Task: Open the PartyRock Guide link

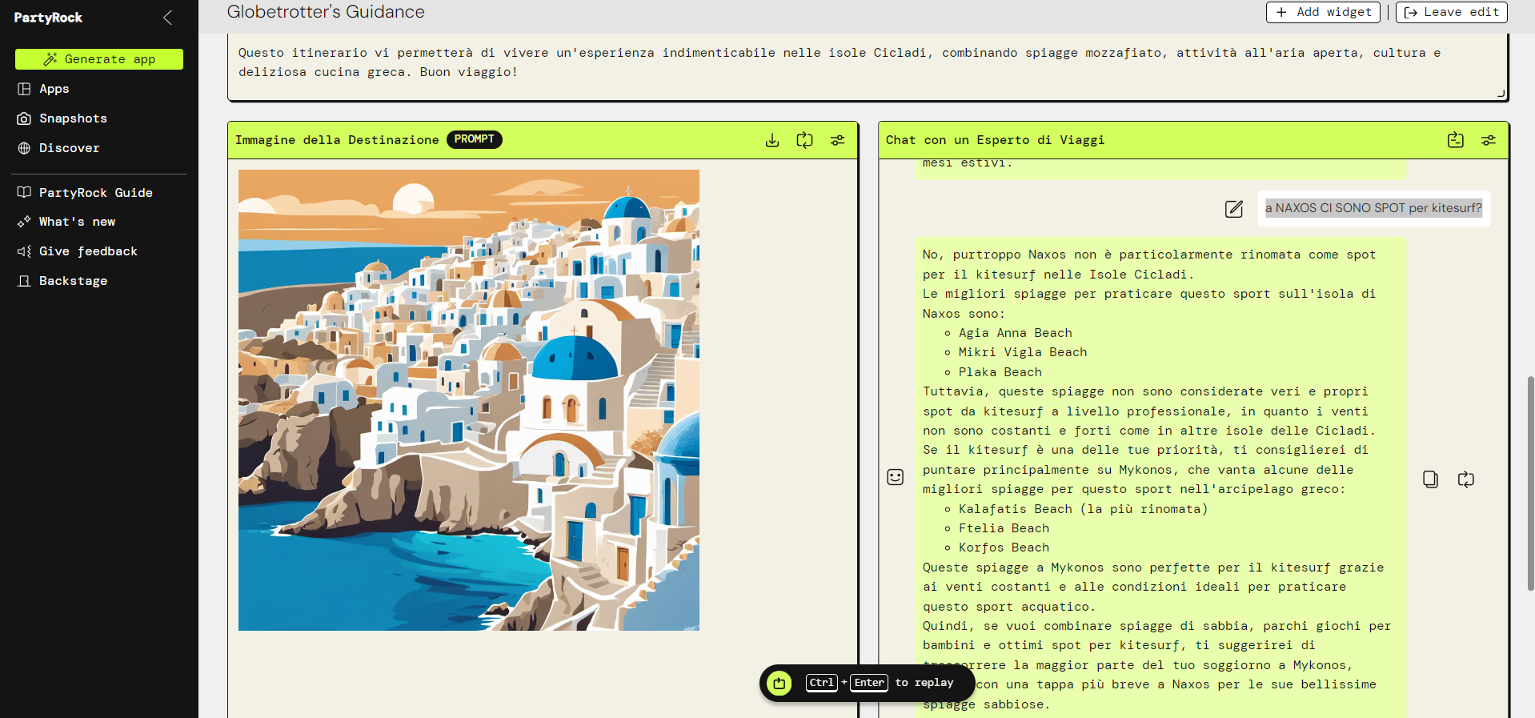Action: pos(95,193)
